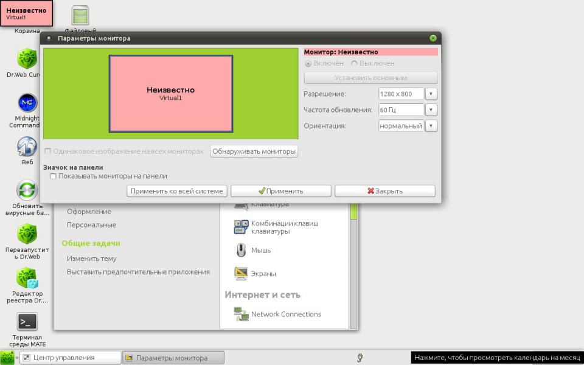Open the Web browser desktop icon
The image size is (584, 365).
(27, 147)
